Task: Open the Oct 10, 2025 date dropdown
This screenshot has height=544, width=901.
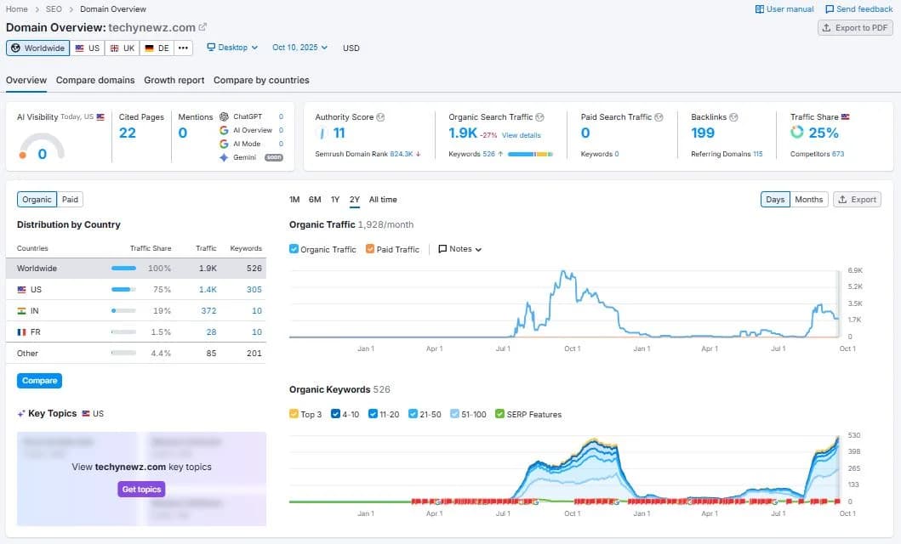Action: point(300,48)
